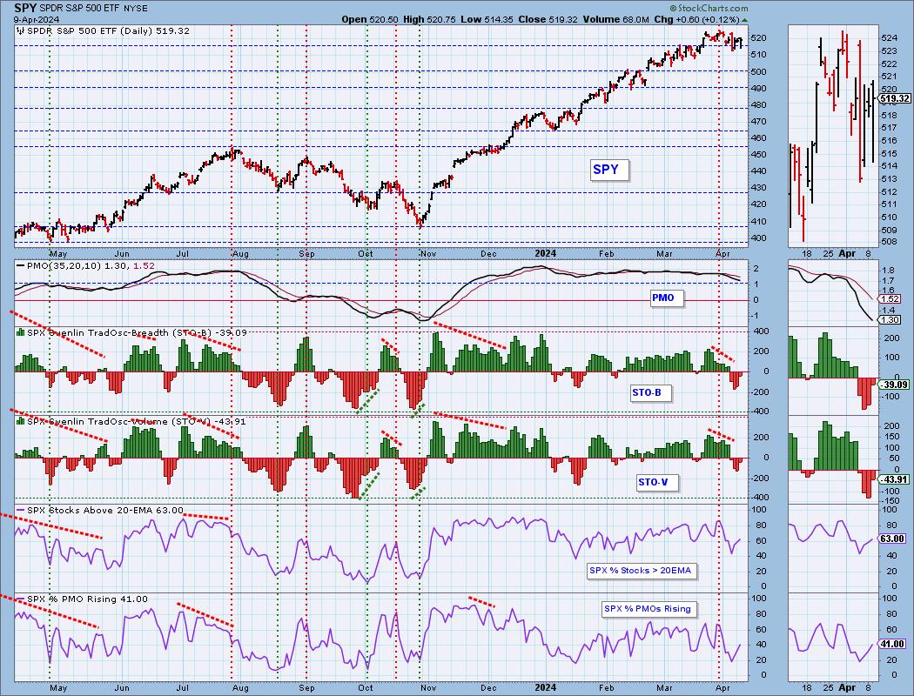Click the -39.09 STO-B value tag

[x=894, y=385]
